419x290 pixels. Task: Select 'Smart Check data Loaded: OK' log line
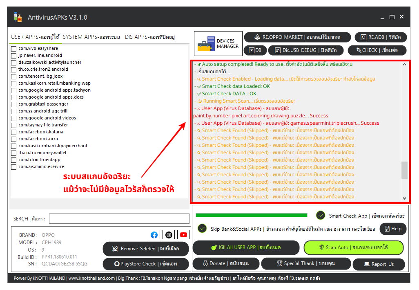232,86
